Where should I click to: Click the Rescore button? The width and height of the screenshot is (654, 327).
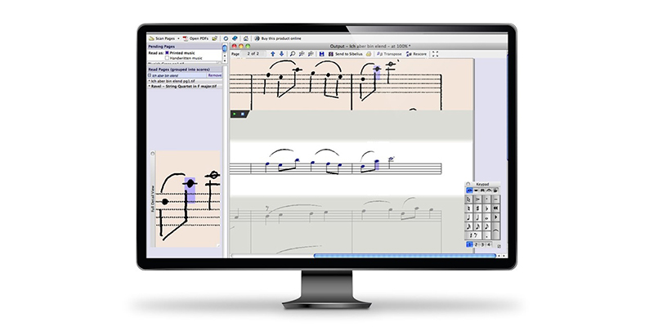[x=417, y=54]
